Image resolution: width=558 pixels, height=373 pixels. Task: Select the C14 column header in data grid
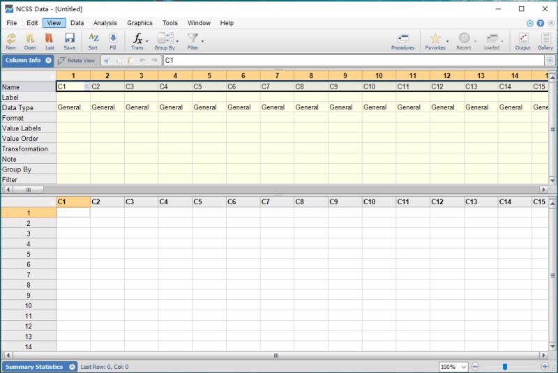tap(515, 202)
